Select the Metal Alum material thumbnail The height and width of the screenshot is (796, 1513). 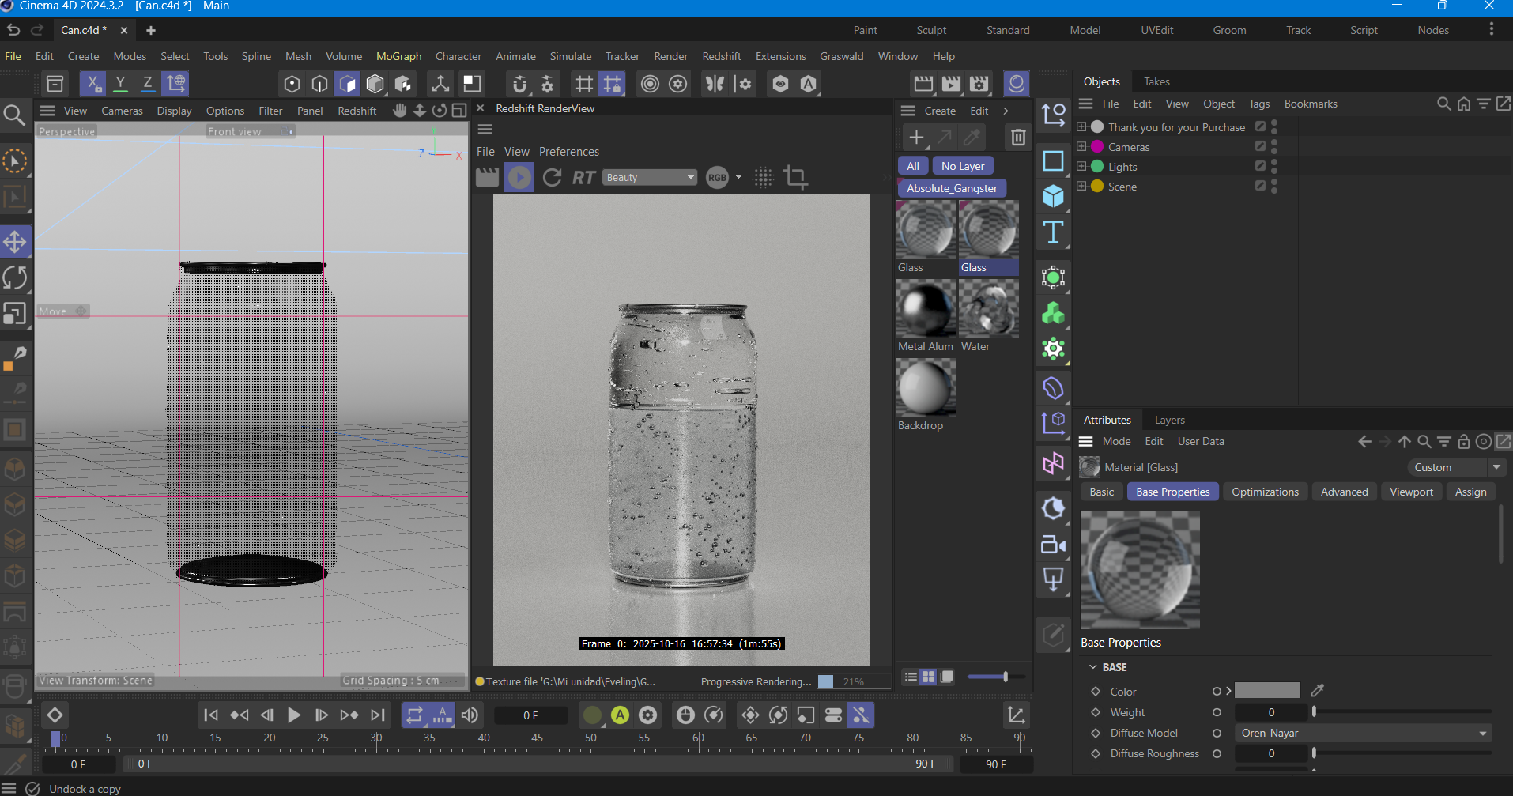(x=925, y=310)
